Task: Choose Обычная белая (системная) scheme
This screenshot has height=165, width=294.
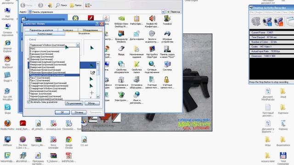Action: (54, 70)
